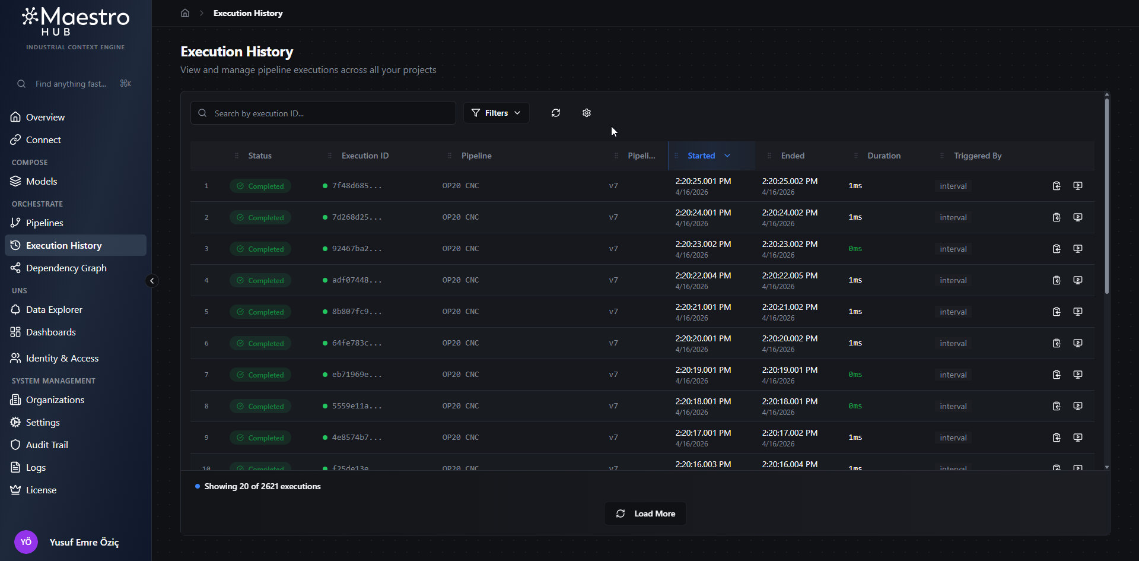Click the Execution ID column header

(365, 156)
